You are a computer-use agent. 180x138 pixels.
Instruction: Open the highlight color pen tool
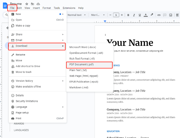(152, 15)
